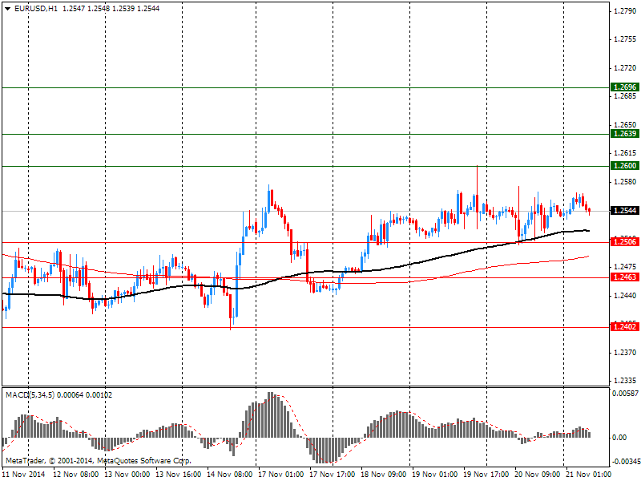This screenshot has height=481, width=641.
Task: Click the 1.2370 price scale value
Action: coord(625,352)
